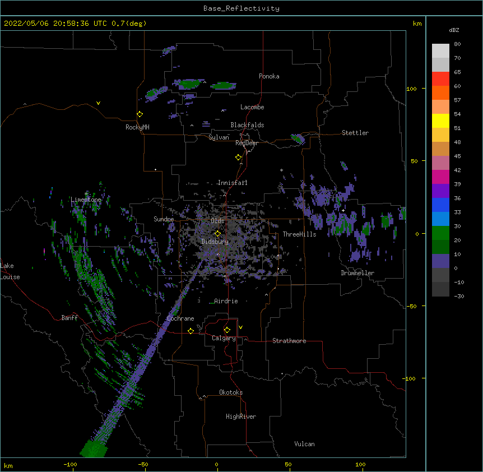
Task: Click the RockyMH label
Action: pos(137,127)
